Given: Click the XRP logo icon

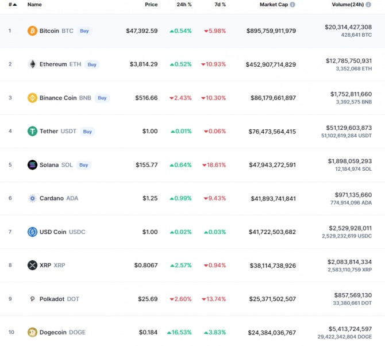Looking at the screenshot, I should 32,265.
